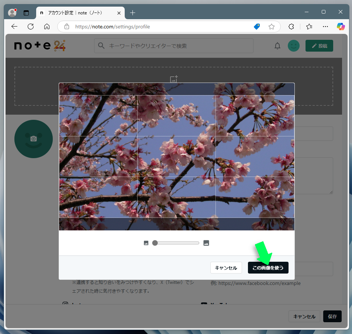352x334 pixels.
Task: Add page to favorites star
Action: pos(272,27)
